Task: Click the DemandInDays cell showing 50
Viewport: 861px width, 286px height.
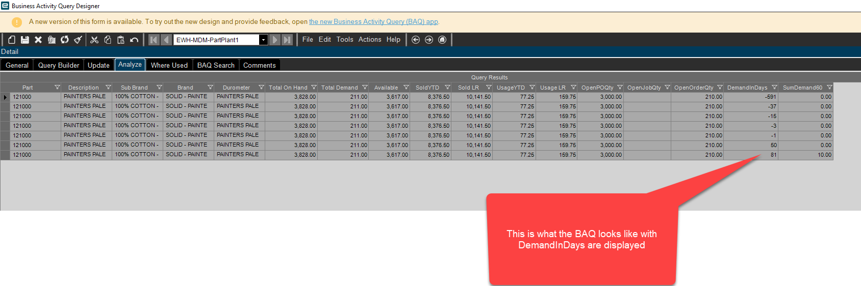Action: click(751, 145)
